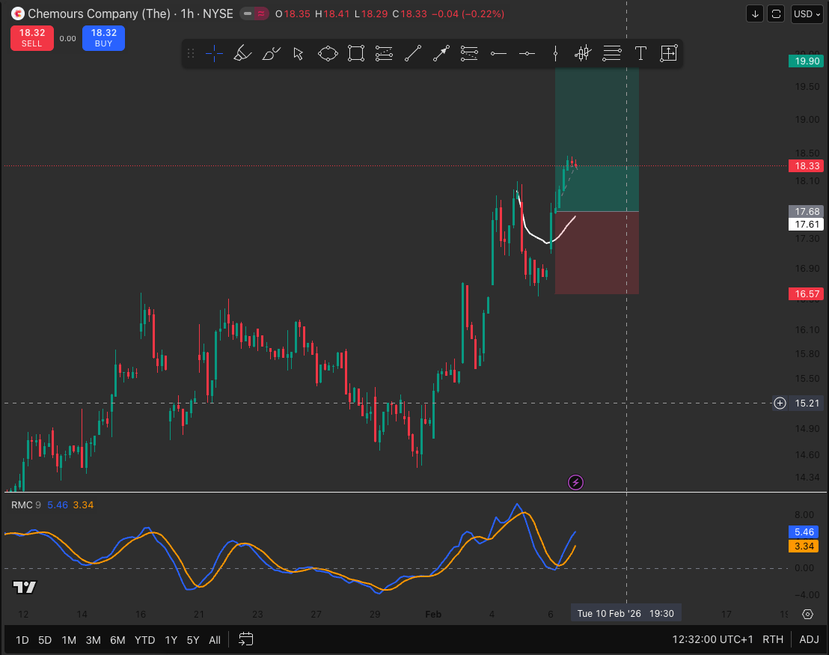829x655 pixels.
Task: Click the 5.46 value in RMC legend
Action: 58,505
